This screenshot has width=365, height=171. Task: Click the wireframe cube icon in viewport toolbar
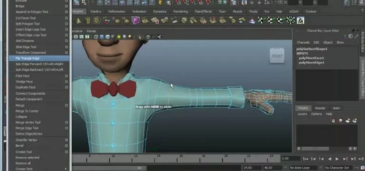click(96, 37)
